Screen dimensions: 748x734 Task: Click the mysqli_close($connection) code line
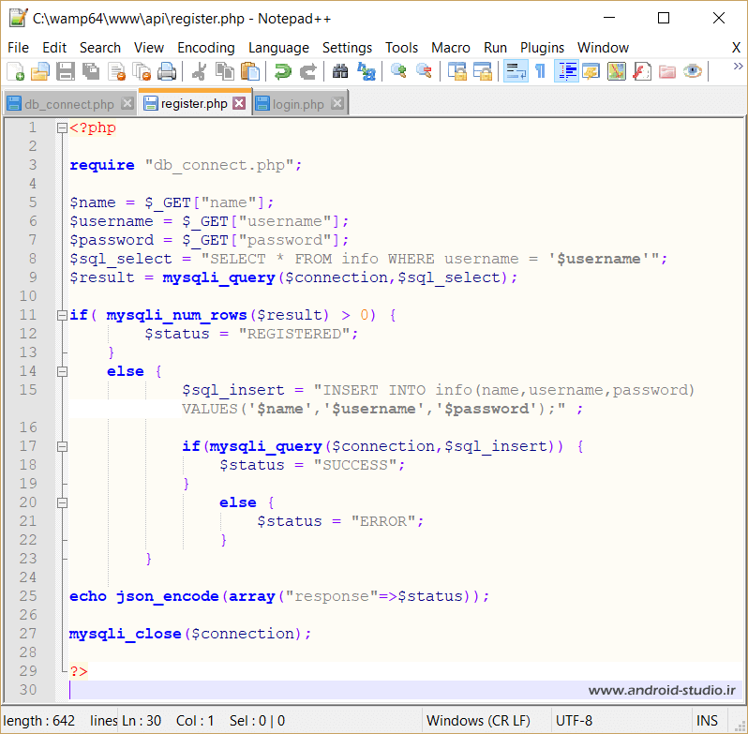[x=190, y=634]
